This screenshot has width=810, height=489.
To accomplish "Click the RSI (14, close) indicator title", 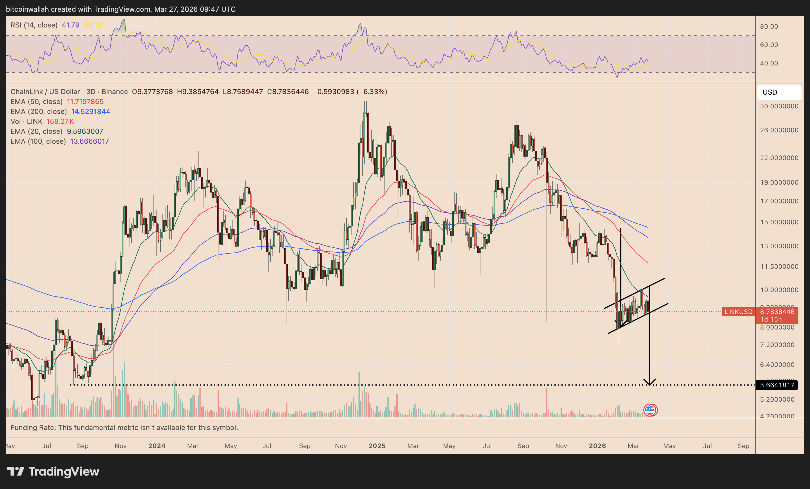I will [34, 25].
